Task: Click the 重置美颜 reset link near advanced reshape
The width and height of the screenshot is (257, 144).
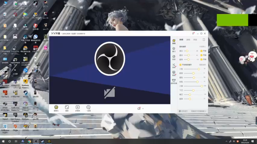Action: [202, 65]
